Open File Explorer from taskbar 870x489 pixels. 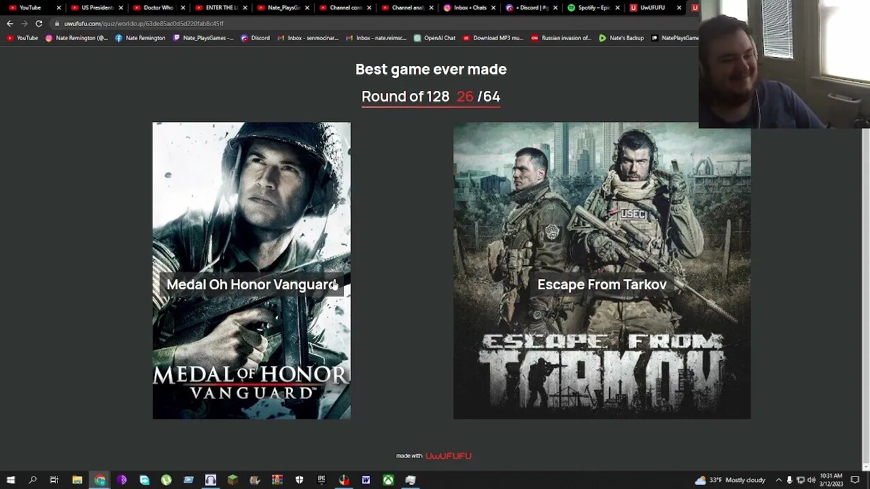coord(77,480)
